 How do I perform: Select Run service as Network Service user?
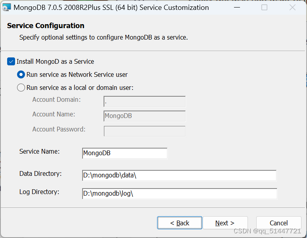coord(21,74)
